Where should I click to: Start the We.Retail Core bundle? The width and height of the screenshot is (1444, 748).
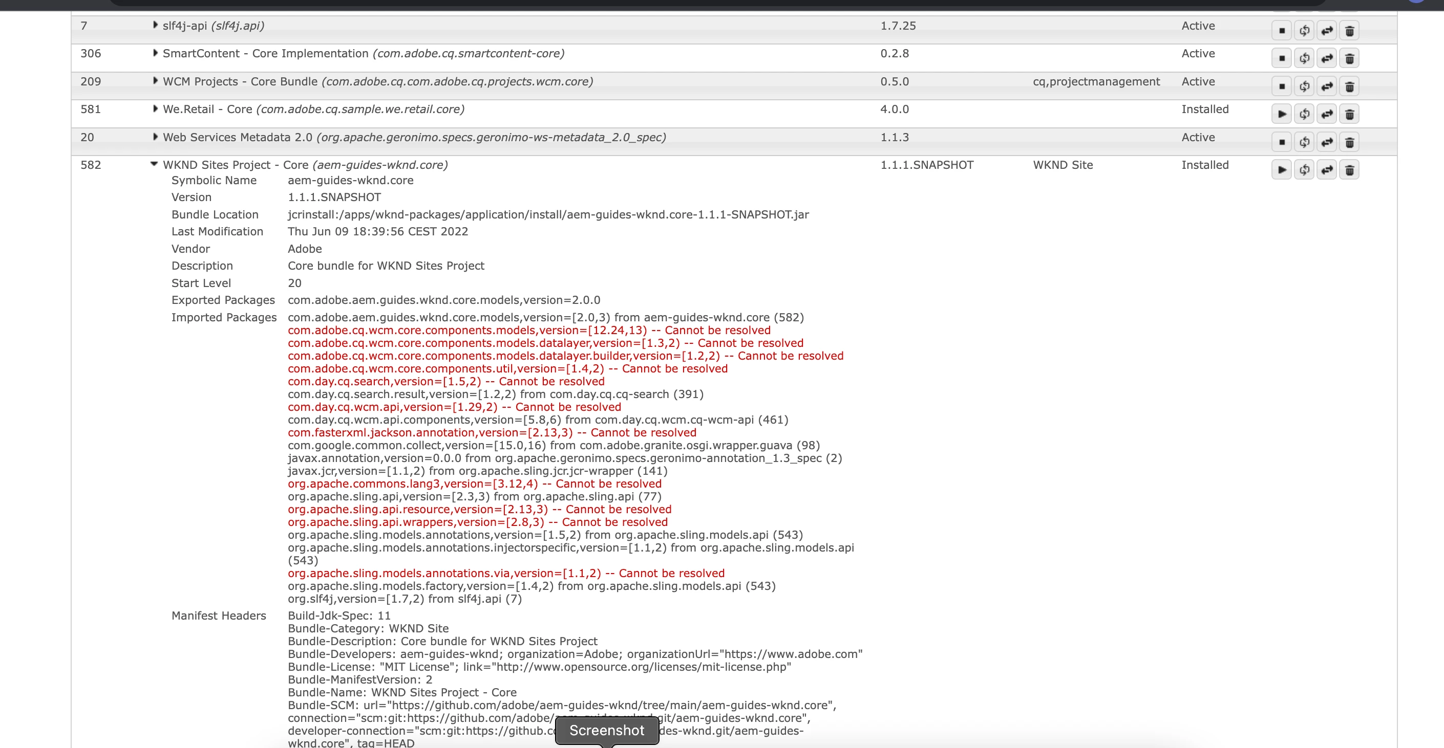click(x=1282, y=114)
